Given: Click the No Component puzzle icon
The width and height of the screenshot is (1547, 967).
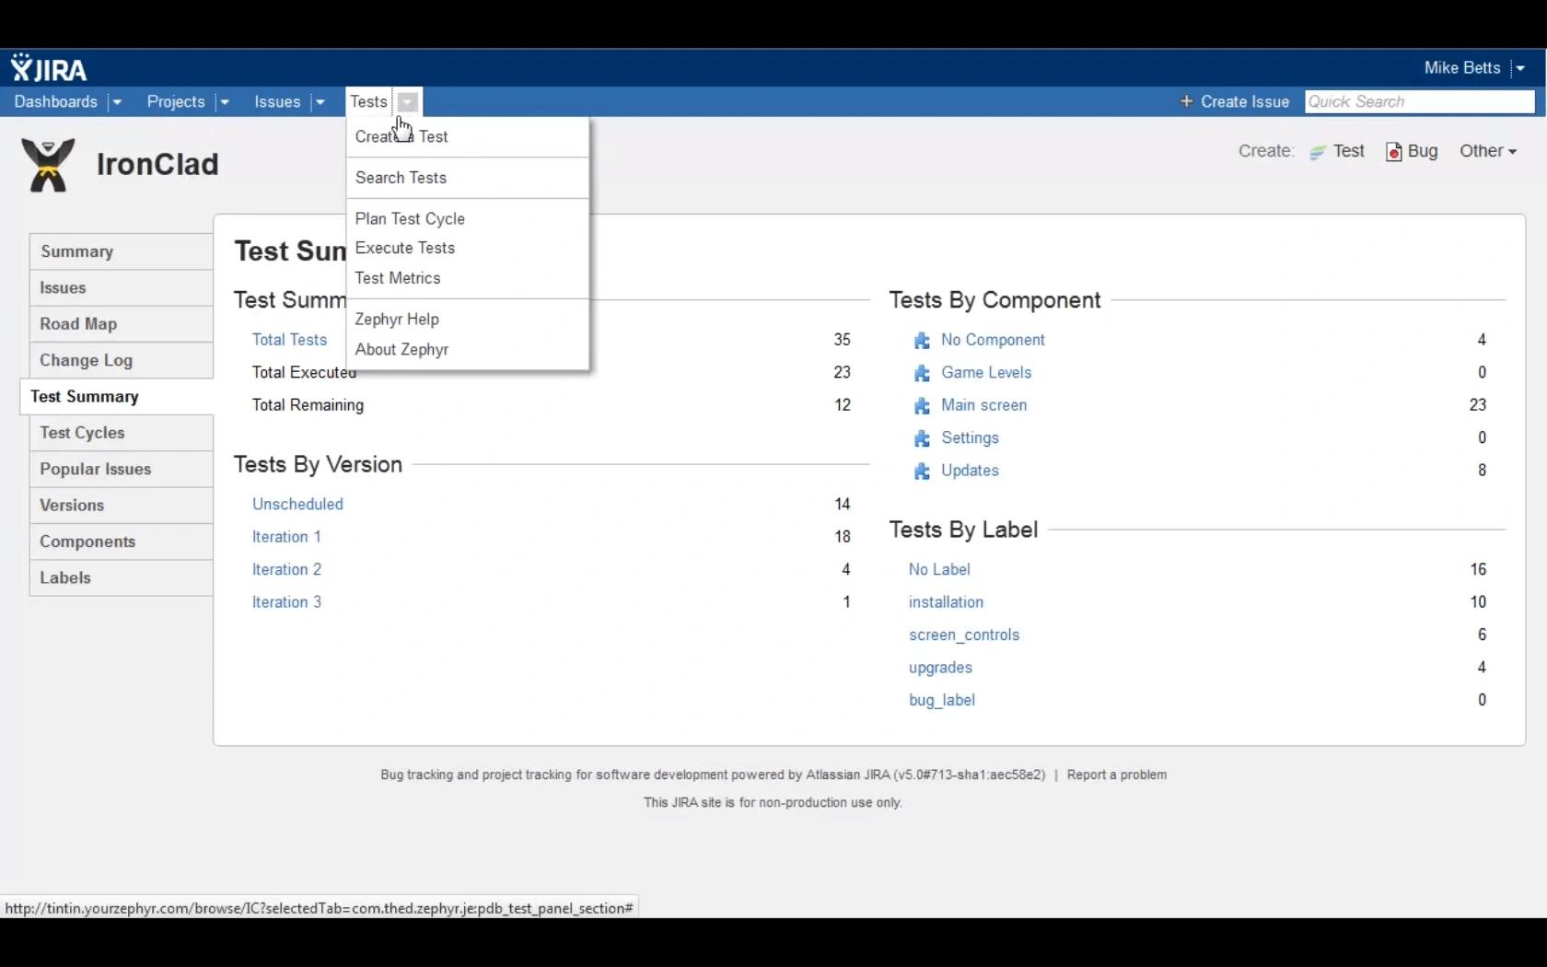Looking at the screenshot, I should coord(922,341).
